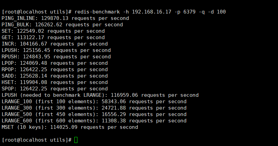Screen dimensions: 278x146
Task: Click the -d 100 argument
Action: pyautogui.click(x=217, y=12)
